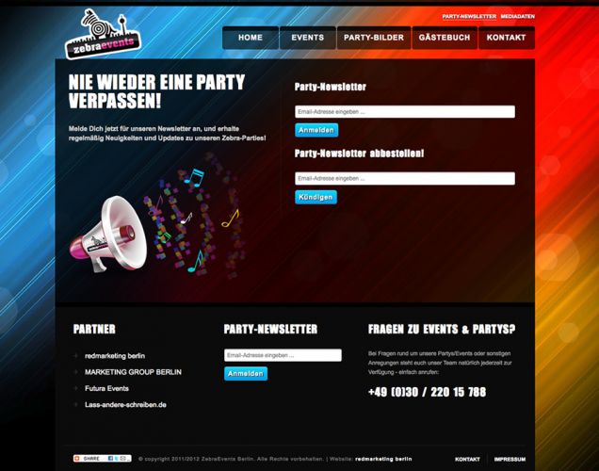Click the Kündigen unsubscribe button
The width and height of the screenshot is (599, 471).
coord(316,197)
